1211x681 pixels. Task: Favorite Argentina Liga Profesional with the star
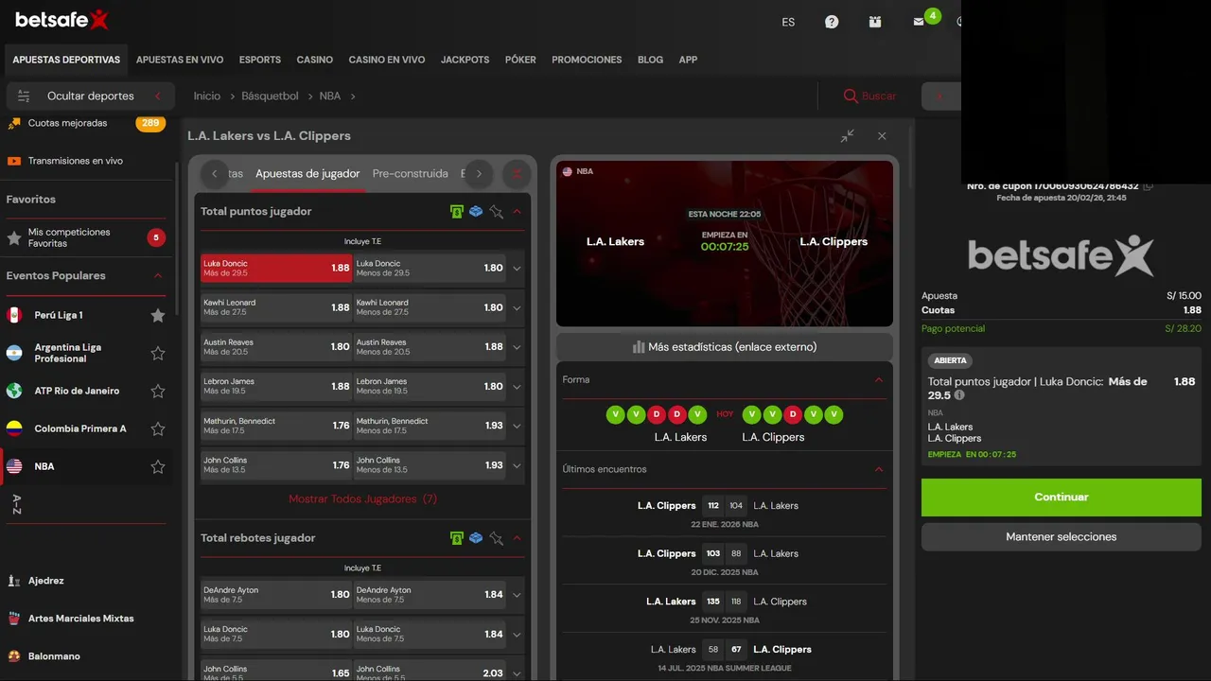click(x=158, y=353)
